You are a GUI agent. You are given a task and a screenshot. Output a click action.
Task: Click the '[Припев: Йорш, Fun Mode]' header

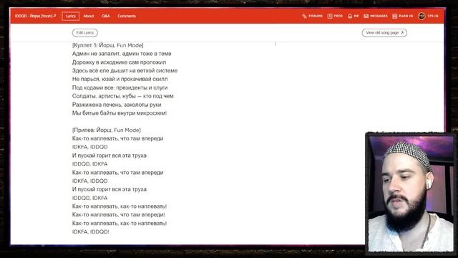tap(107, 130)
